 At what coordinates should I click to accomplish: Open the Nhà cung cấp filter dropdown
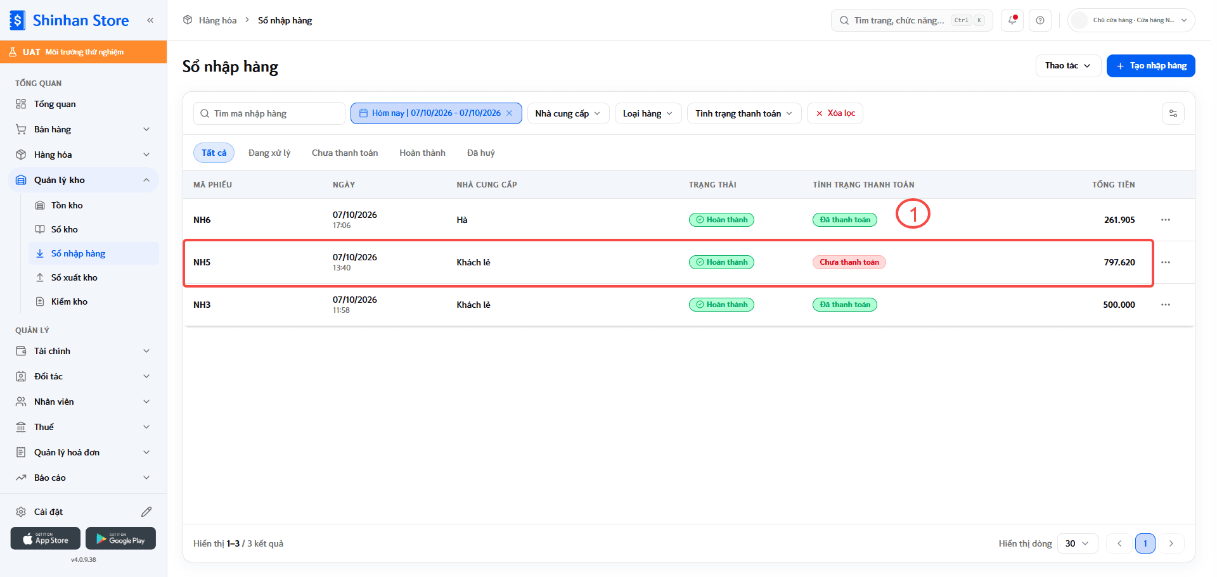pyautogui.click(x=568, y=113)
